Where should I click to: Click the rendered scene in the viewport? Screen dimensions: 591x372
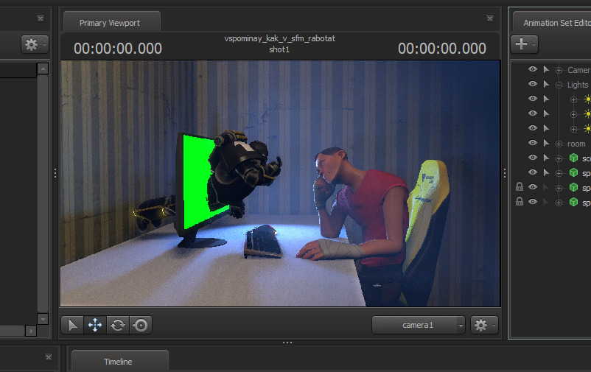point(281,183)
